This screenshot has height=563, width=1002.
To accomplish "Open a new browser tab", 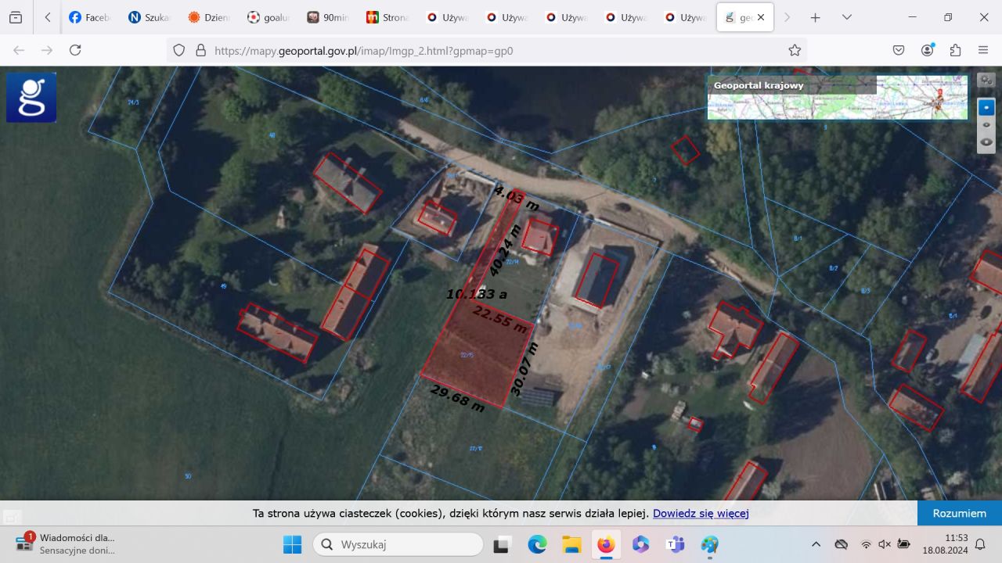I will (815, 17).
